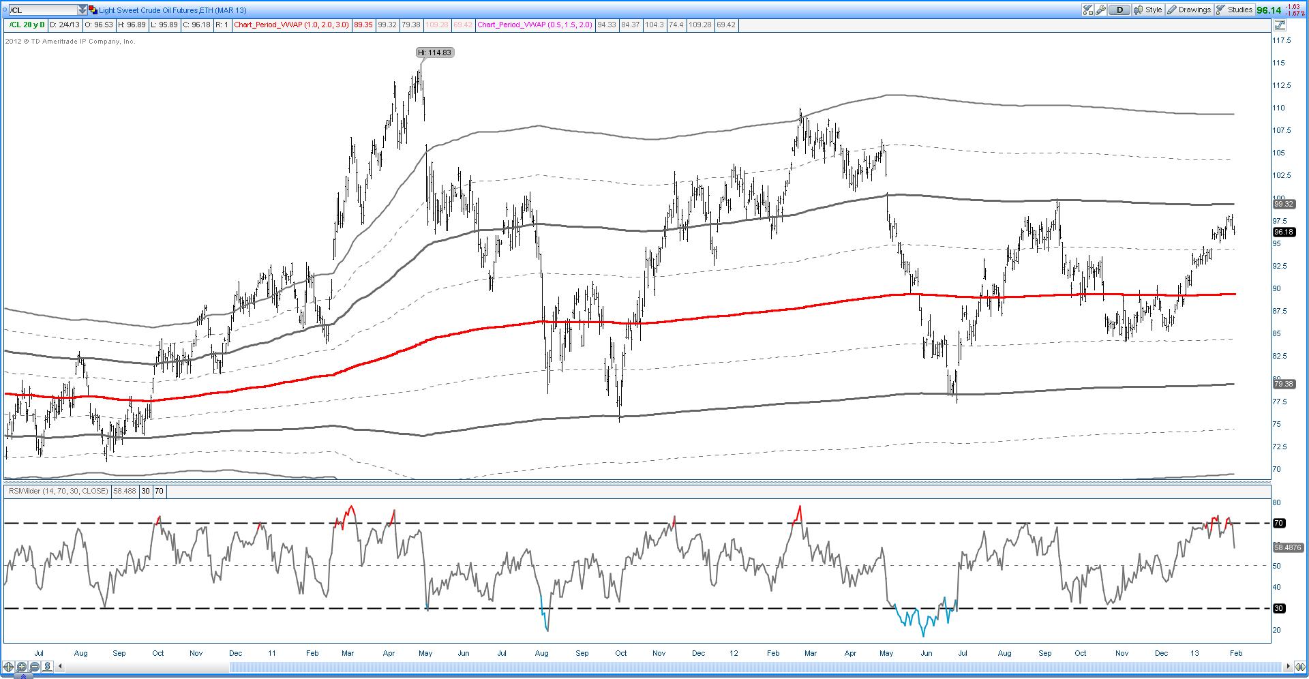Click the 'Light Sweet Crude Oil Futures,ETH (MAR 13)' title
The width and height of the screenshot is (1309, 679).
[172, 10]
